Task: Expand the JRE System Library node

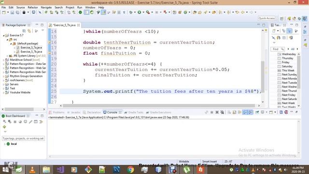Action: [x=7, y=56]
